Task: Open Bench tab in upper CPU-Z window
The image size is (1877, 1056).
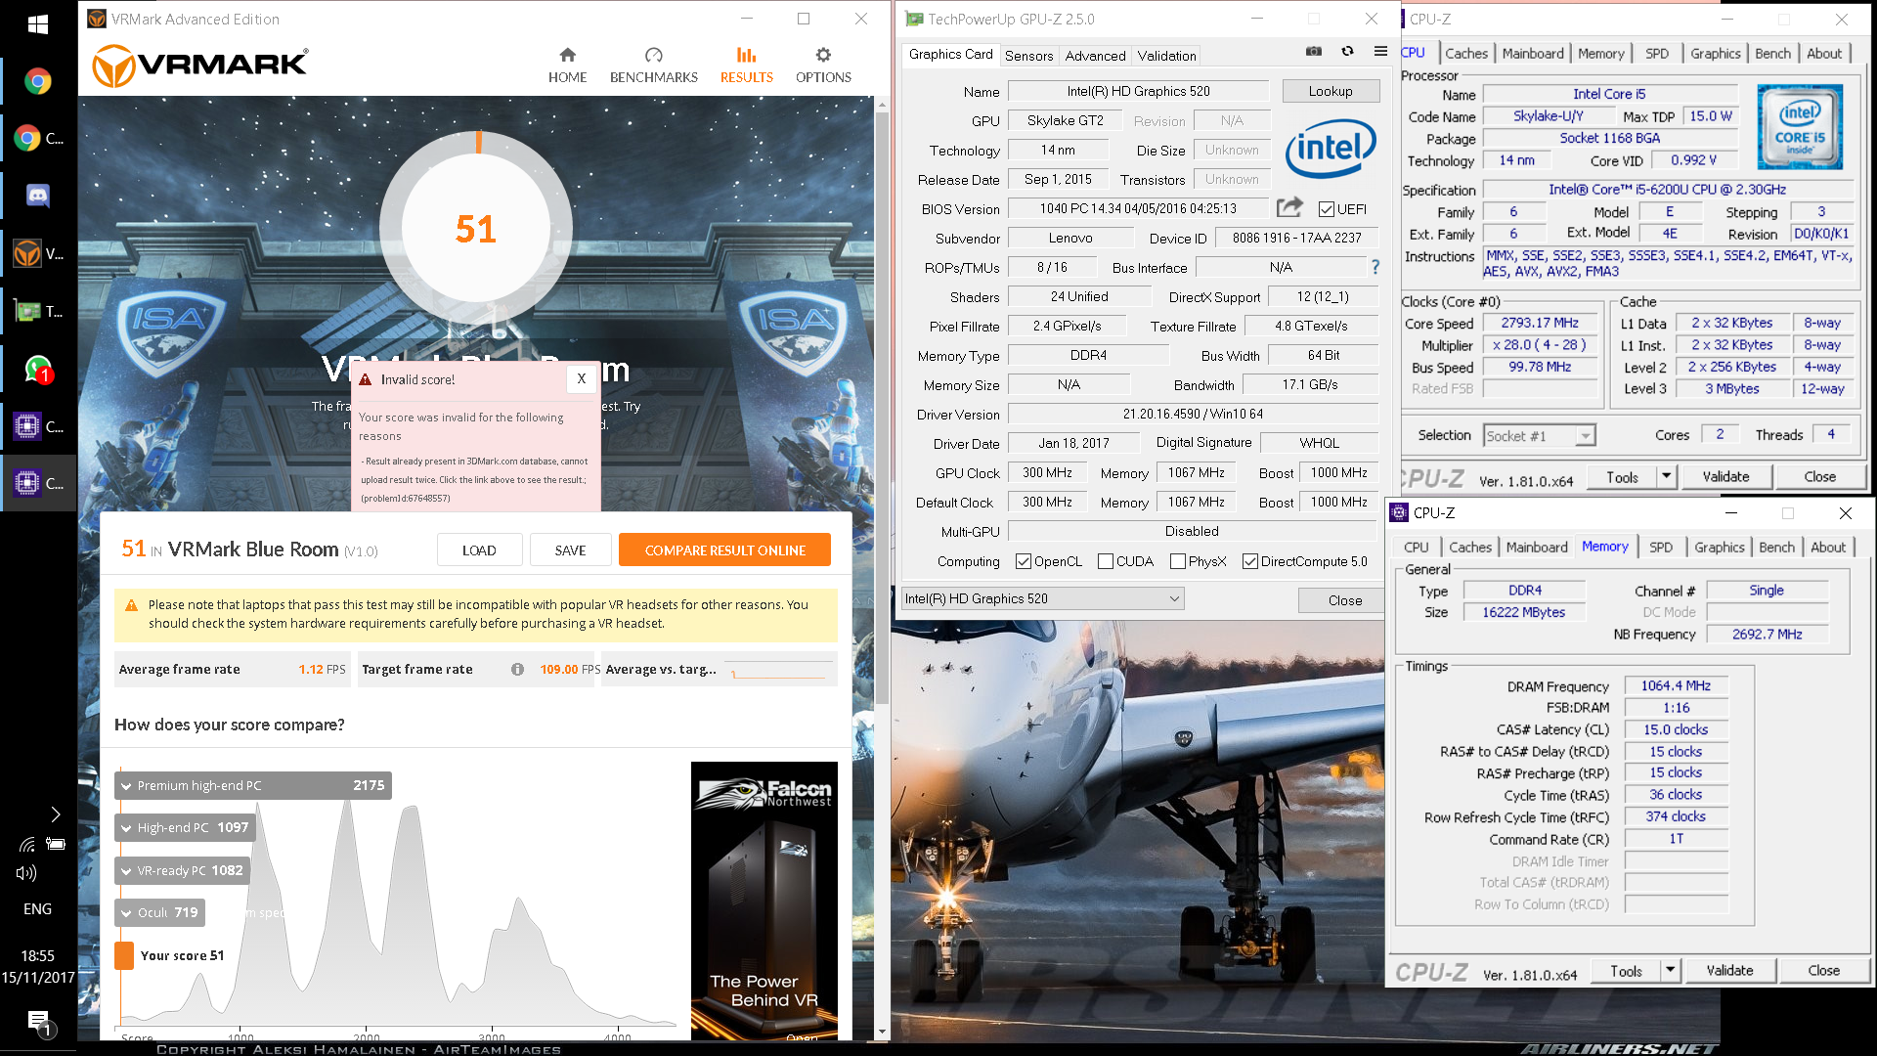Action: pos(1772,54)
